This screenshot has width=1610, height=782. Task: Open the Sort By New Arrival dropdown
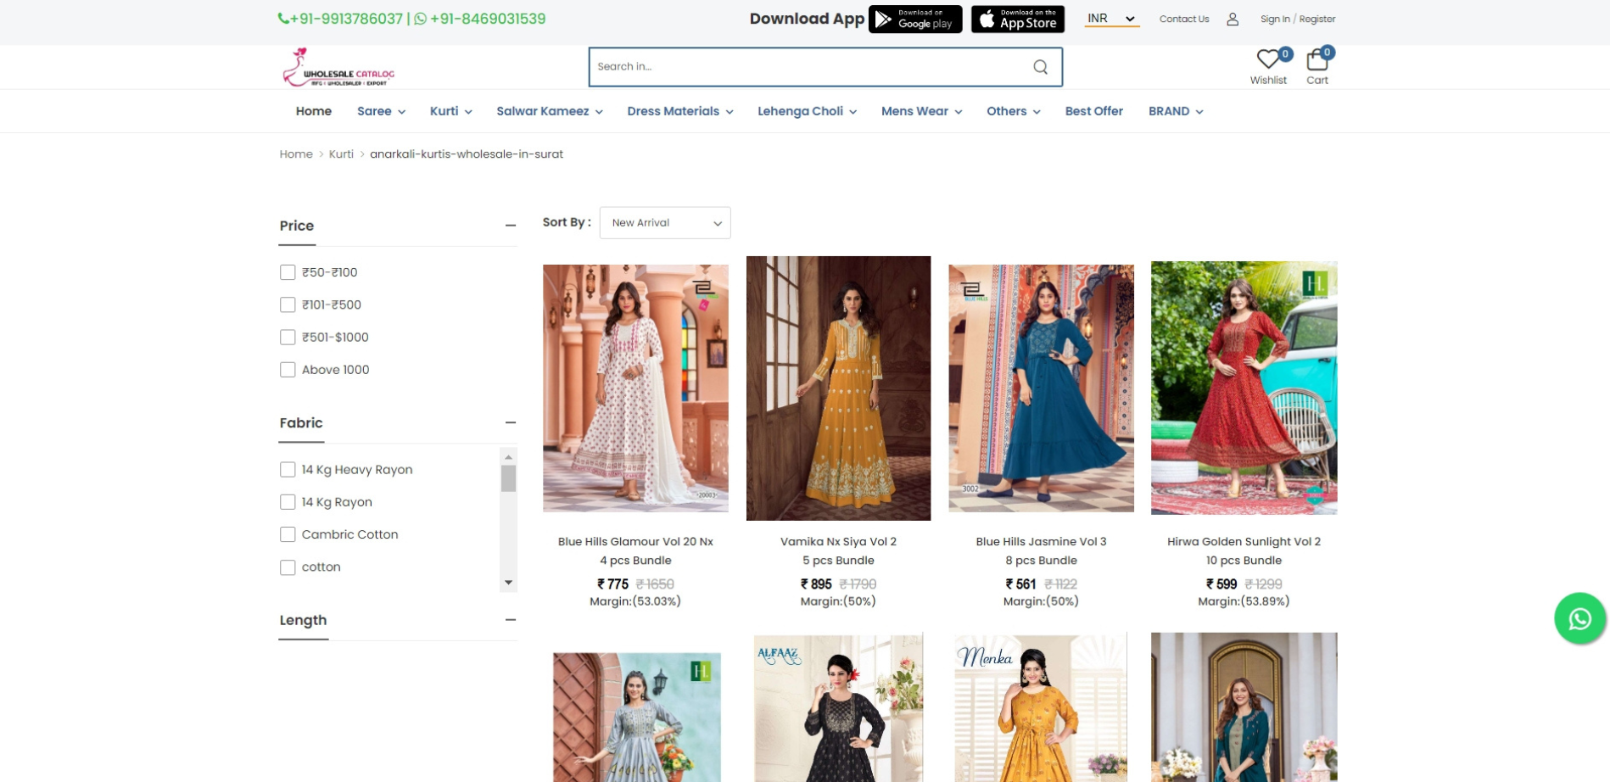(x=664, y=223)
